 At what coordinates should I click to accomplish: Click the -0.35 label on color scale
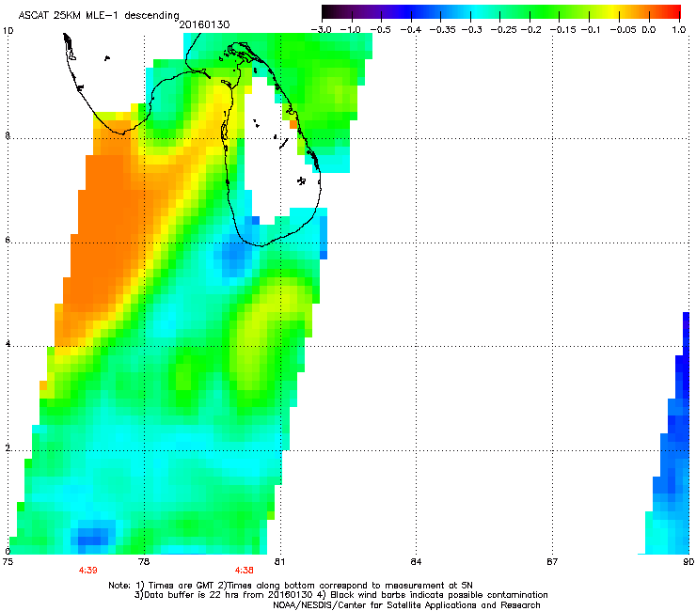[x=442, y=30]
